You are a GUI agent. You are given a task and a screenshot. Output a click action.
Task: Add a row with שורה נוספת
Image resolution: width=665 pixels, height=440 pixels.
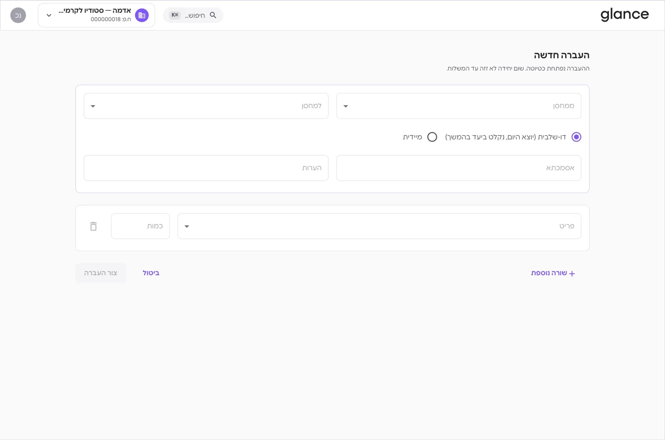553,273
